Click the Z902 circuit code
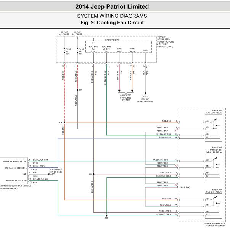 [35, 177]
